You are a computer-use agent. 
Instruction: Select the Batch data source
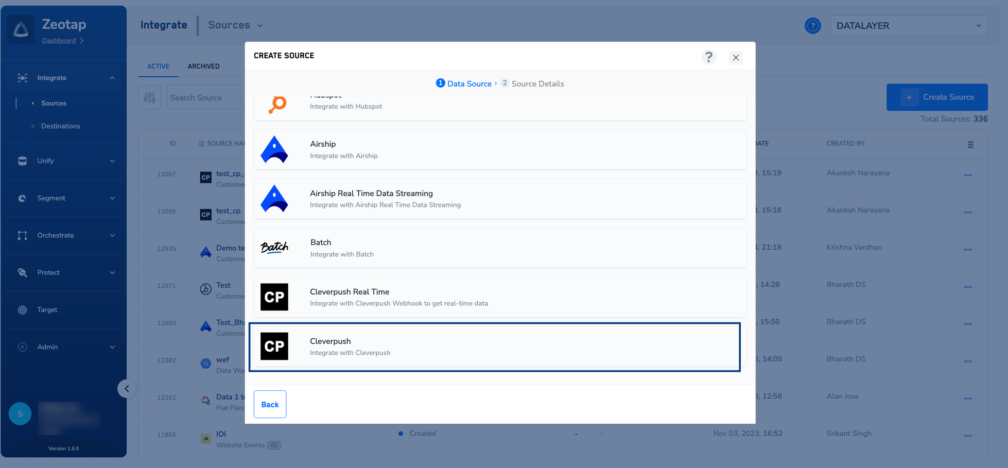(x=500, y=248)
